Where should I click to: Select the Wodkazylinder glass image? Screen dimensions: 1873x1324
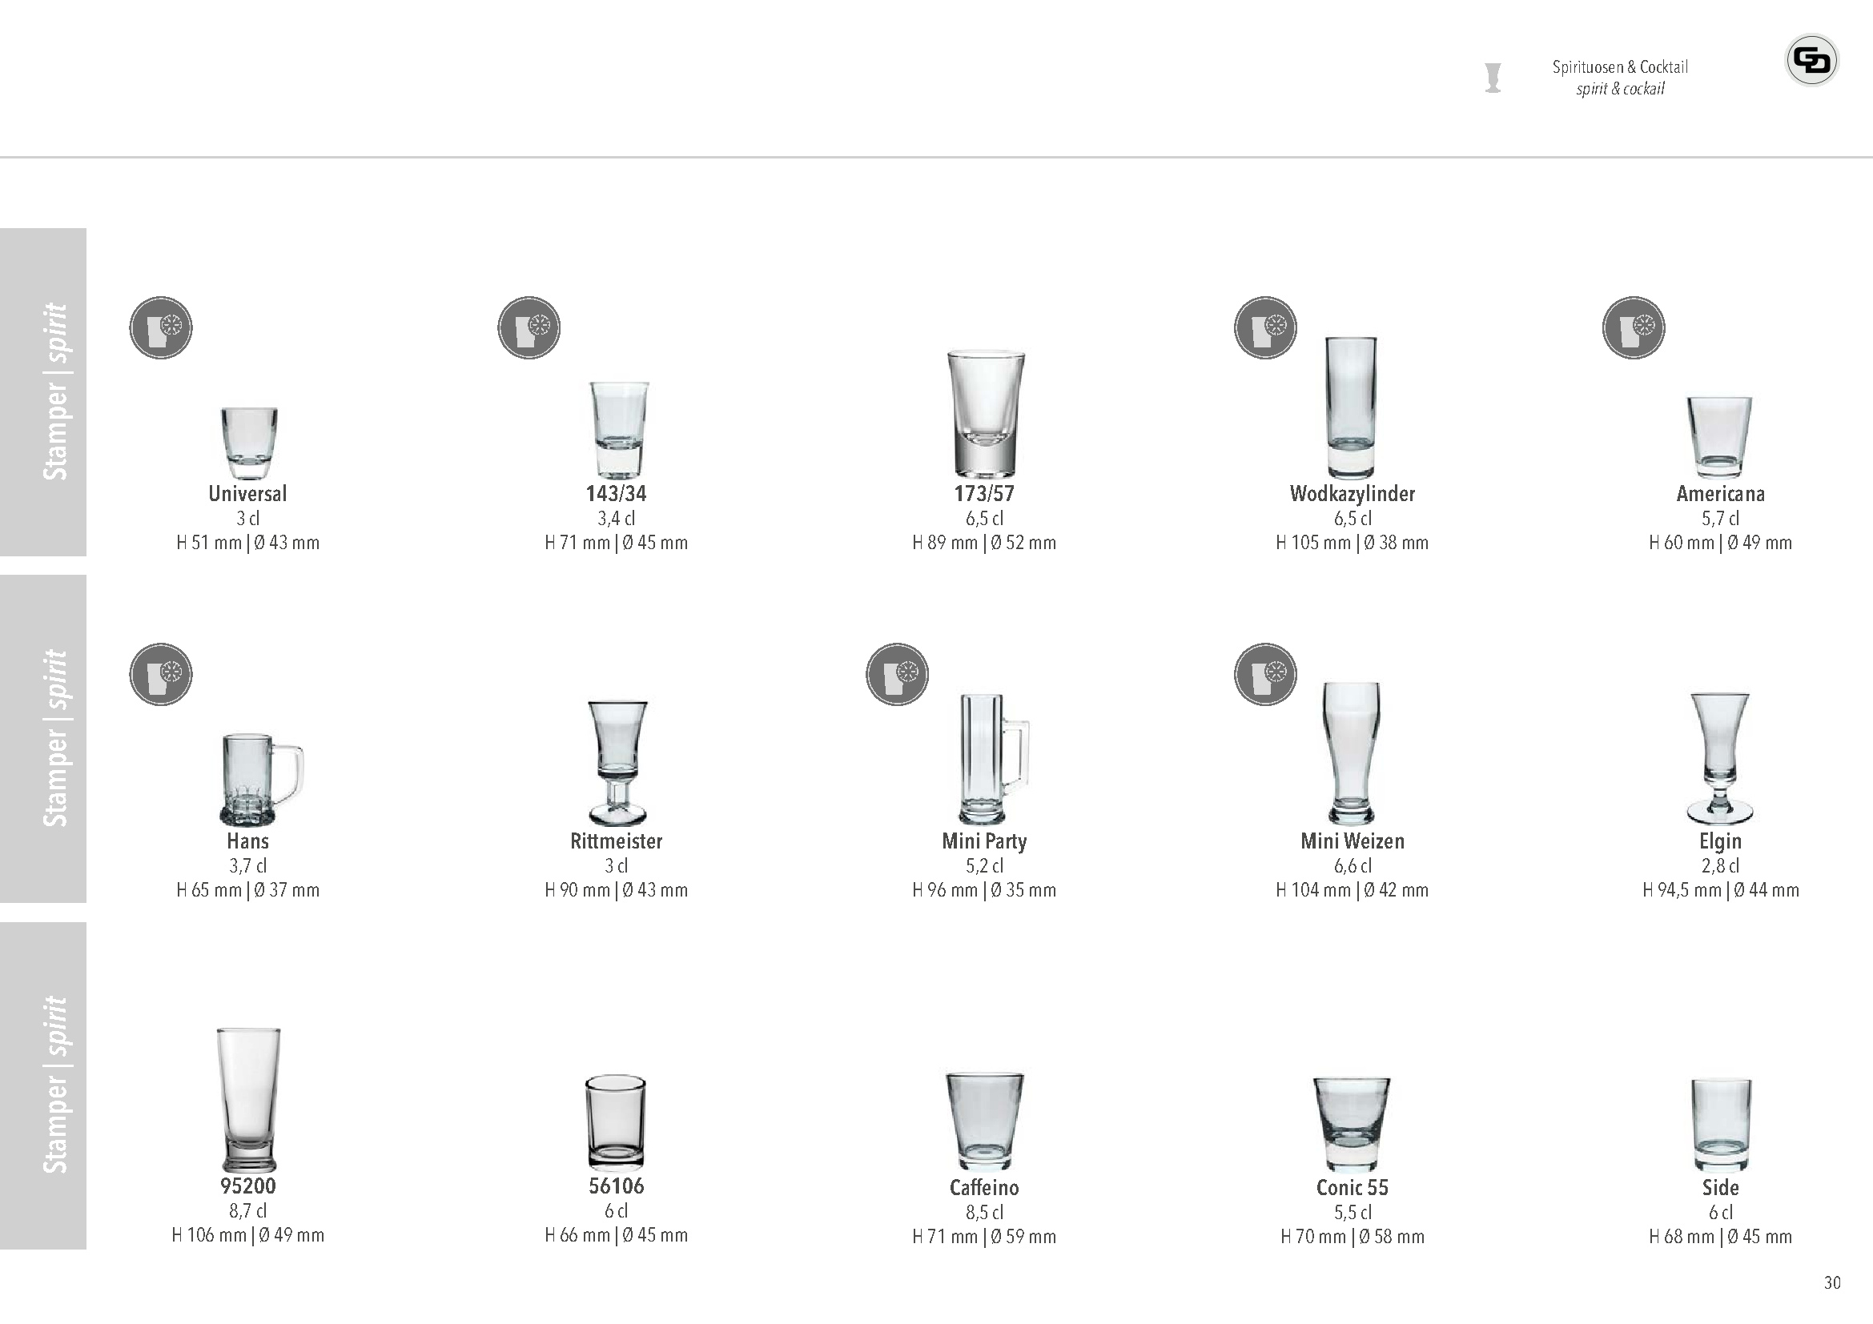click(x=1351, y=407)
